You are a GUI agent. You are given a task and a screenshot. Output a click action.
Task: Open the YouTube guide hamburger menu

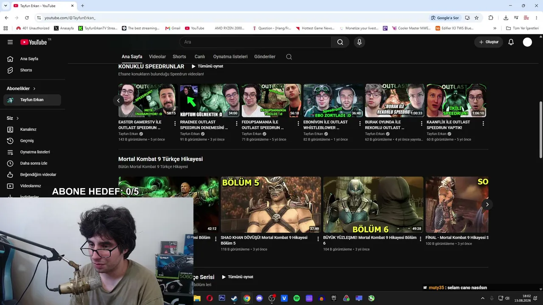tap(10, 42)
